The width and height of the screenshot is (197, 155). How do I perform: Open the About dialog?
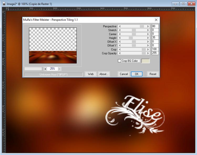104,74
